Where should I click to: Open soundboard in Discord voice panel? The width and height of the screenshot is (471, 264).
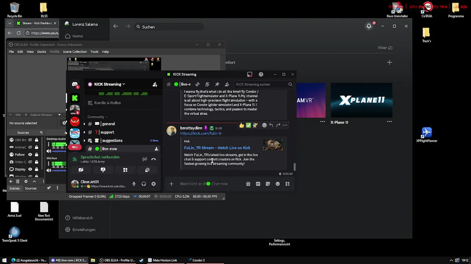[147, 170]
